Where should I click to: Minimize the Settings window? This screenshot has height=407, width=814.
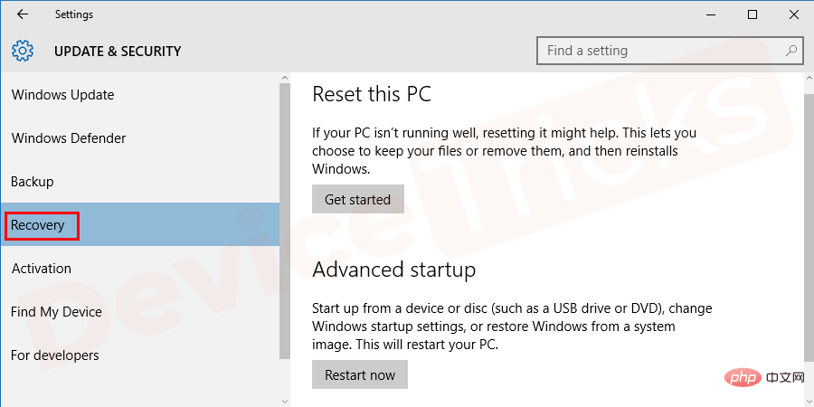[x=711, y=14]
